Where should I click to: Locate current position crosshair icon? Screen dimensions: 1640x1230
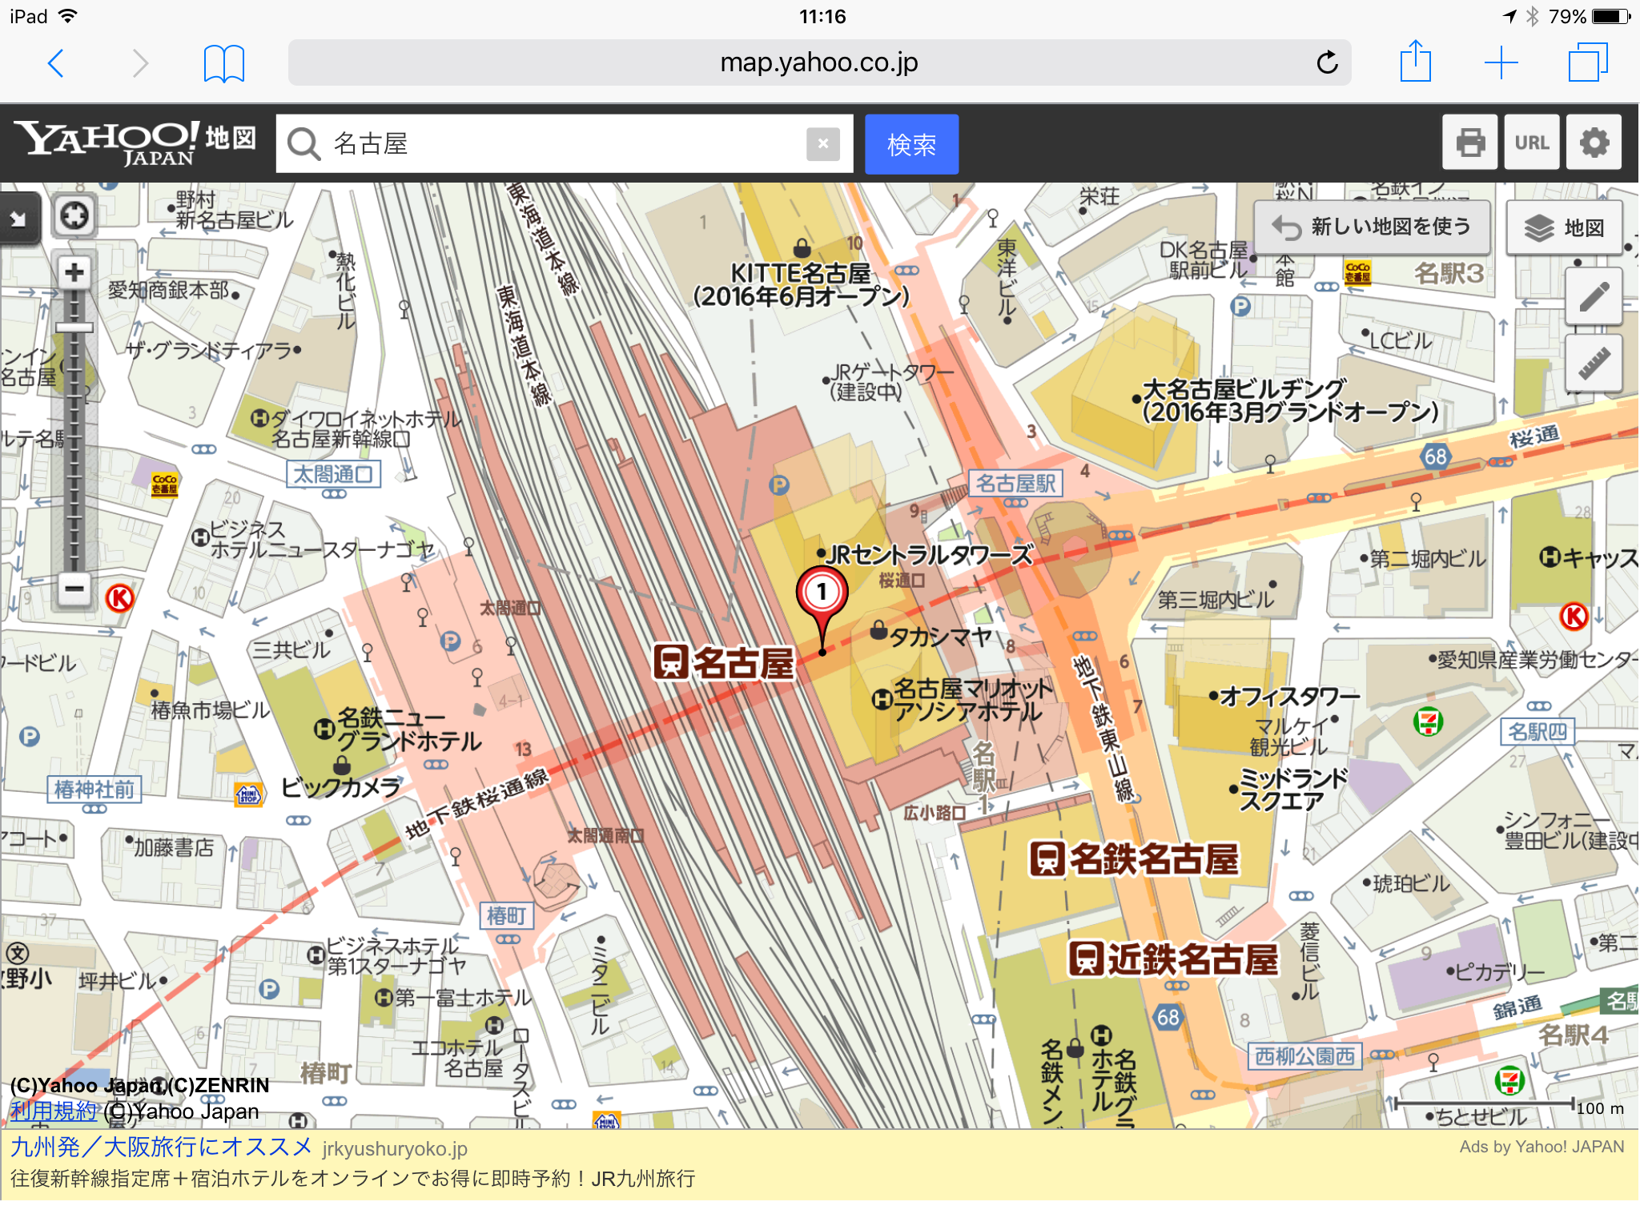click(74, 215)
